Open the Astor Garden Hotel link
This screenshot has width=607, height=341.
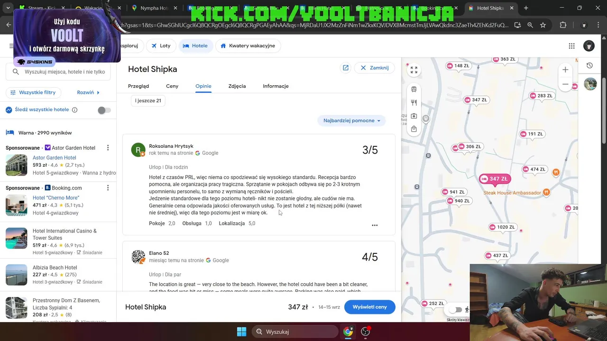pyautogui.click(x=54, y=158)
